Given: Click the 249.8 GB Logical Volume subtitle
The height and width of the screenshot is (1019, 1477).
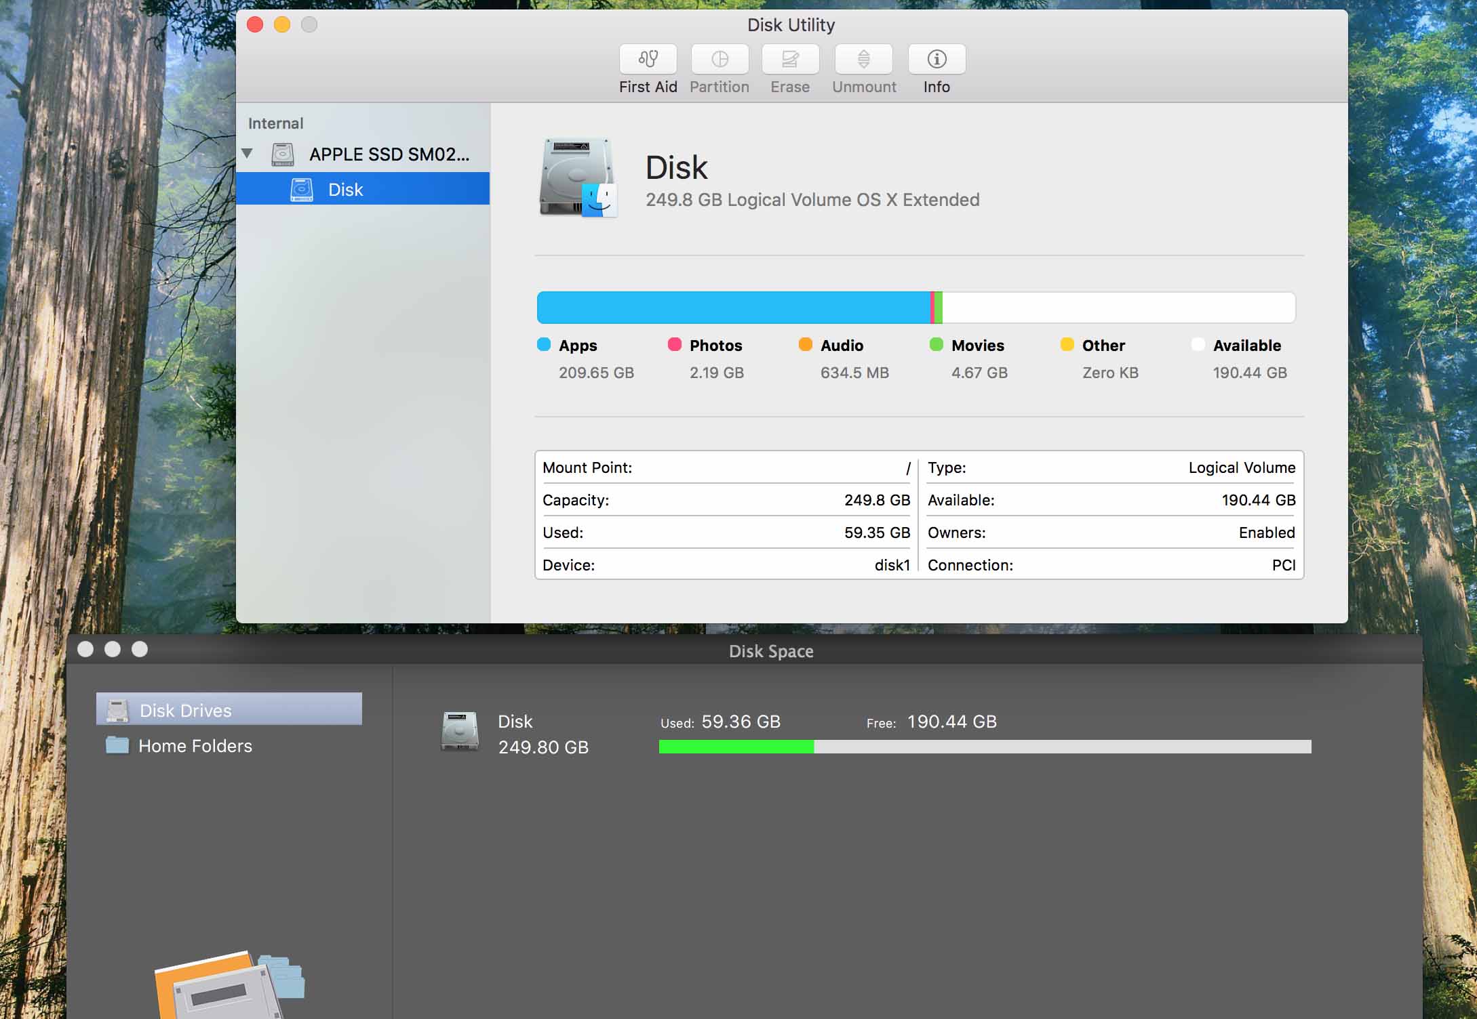Looking at the screenshot, I should tap(812, 200).
